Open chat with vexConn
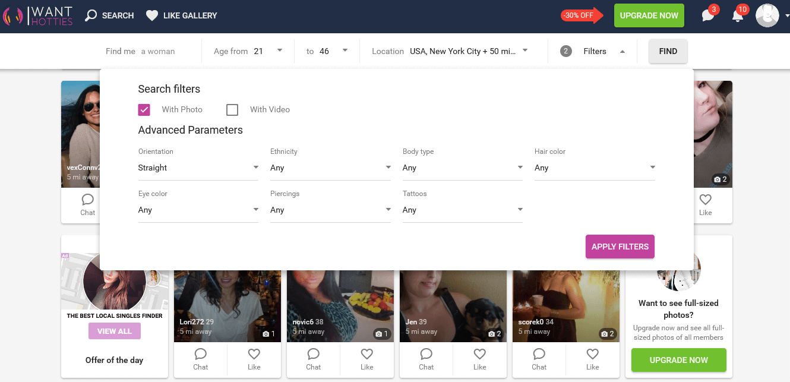This screenshot has height=382, width=790. 87,205
